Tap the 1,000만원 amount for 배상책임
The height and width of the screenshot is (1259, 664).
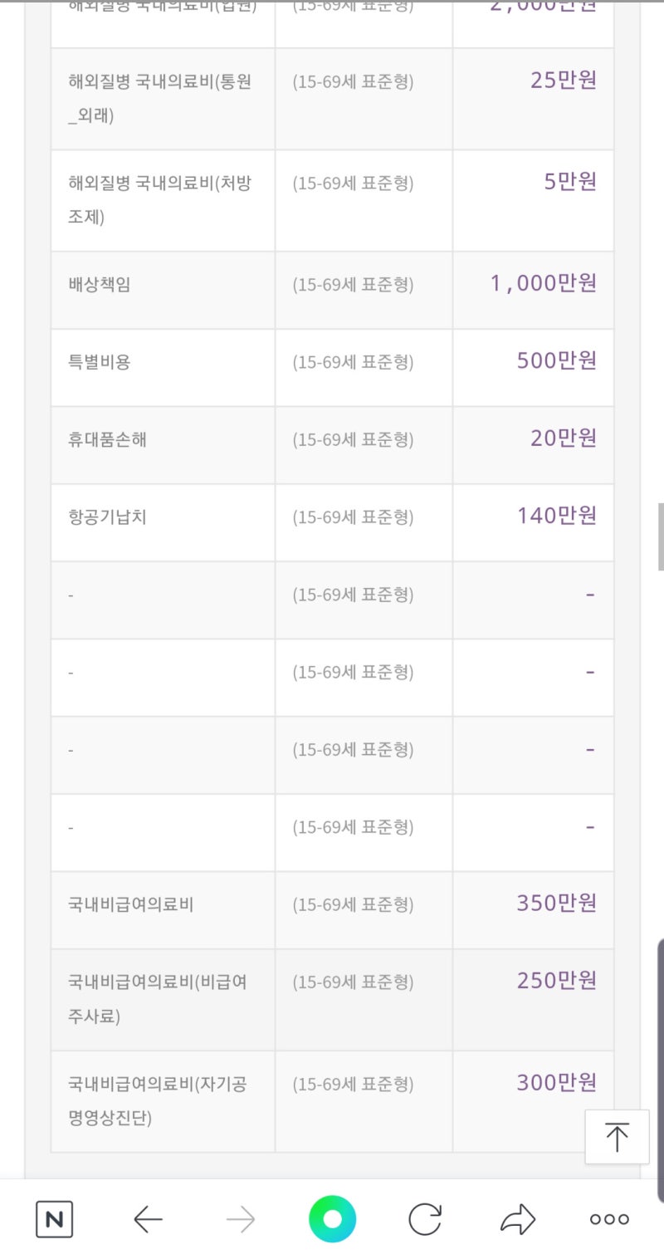click(544, 284)
